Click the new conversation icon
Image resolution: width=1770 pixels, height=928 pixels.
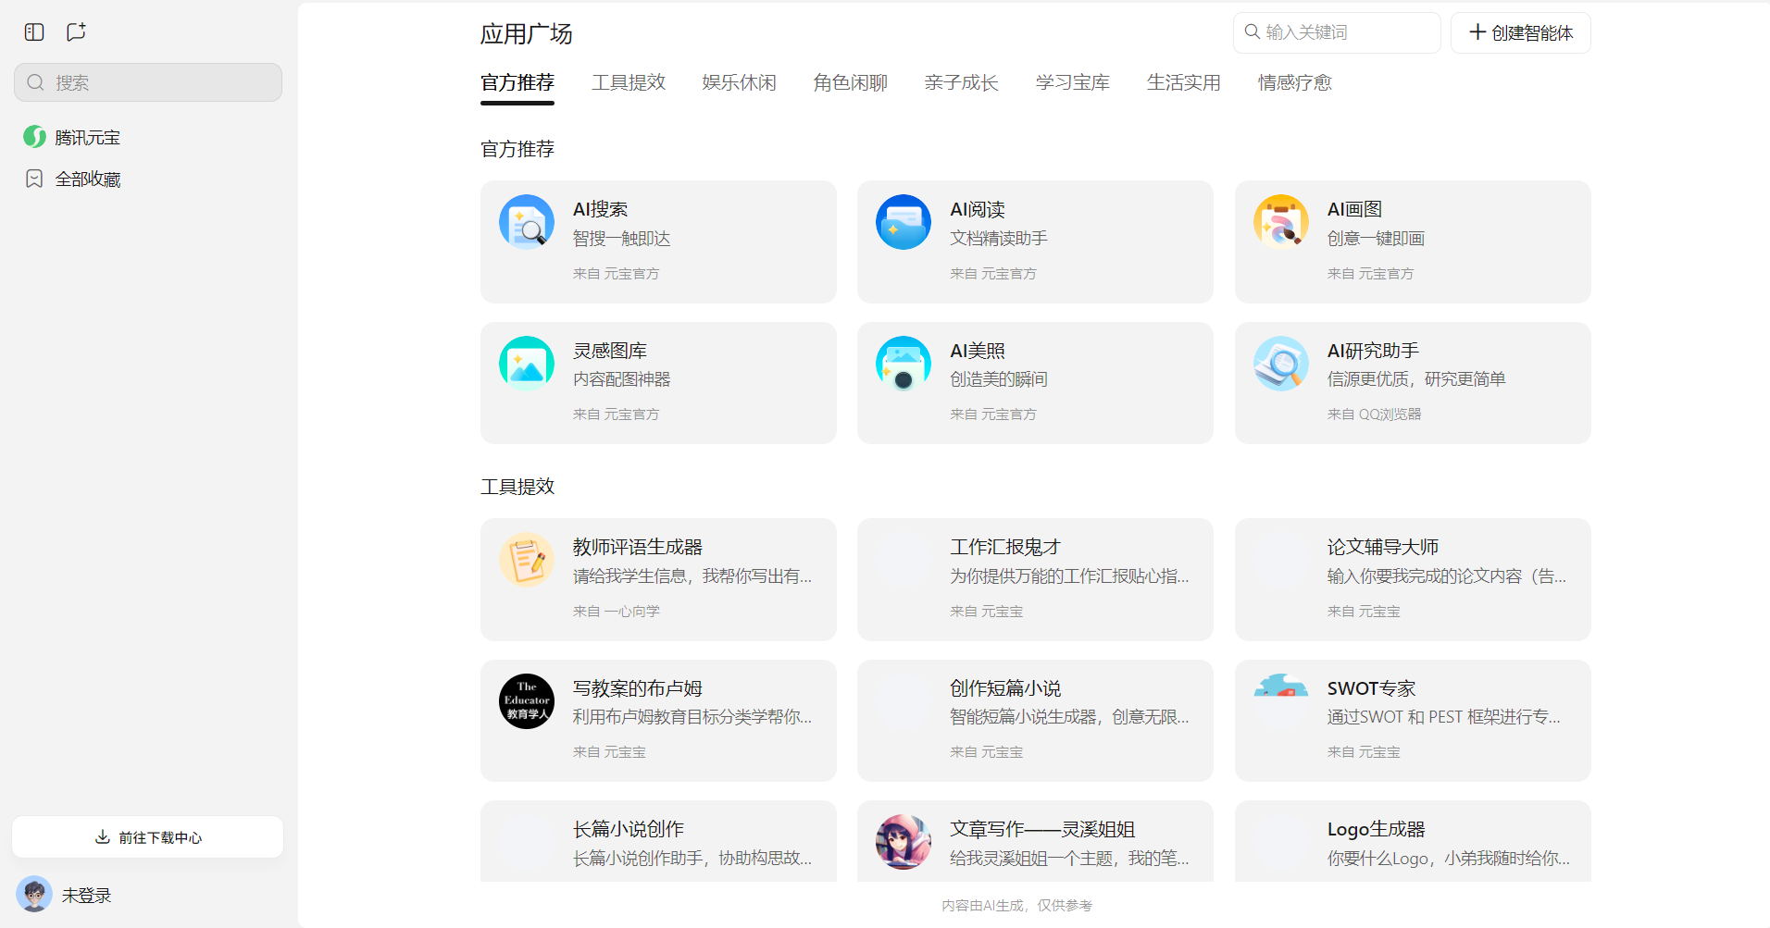[x=75, y=31]
